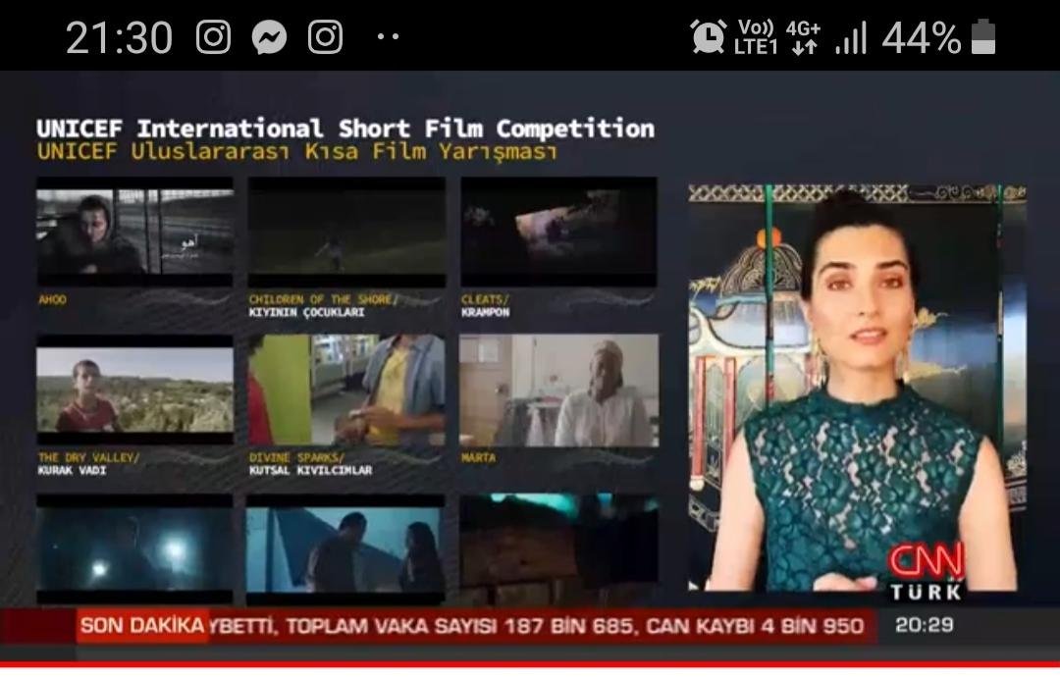Select the AHOO film thumbnail

[x=134, y=232]
